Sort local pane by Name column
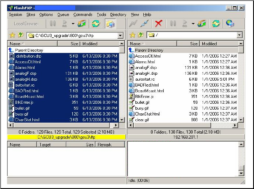The height and width of the screenshot is (189, 254). 32,44
